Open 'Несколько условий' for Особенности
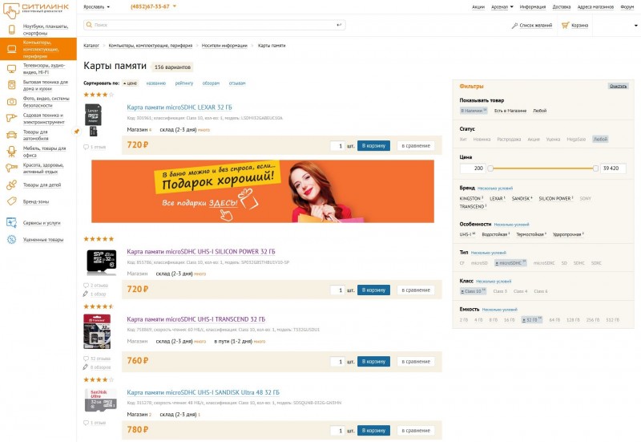 (x=511, y=225)
